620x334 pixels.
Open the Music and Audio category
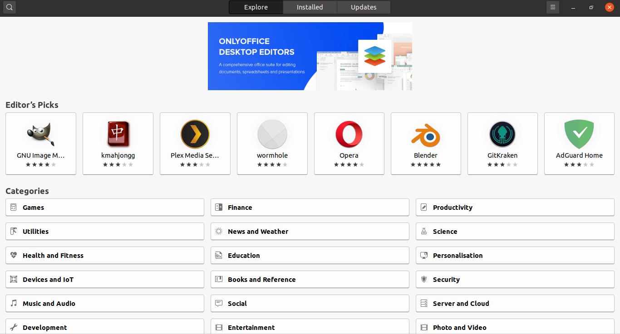(x=105, y=304)
